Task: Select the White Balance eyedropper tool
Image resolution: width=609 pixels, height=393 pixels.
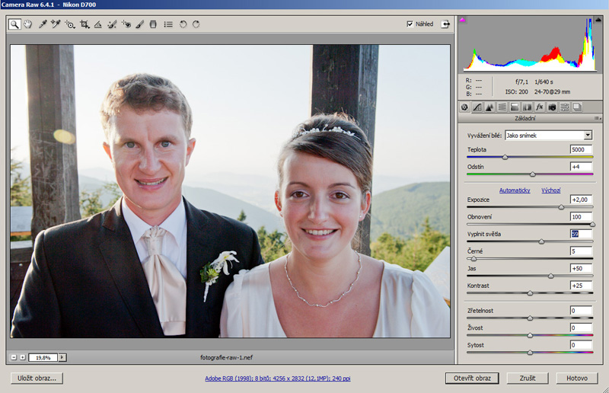Action: (43, 24)
